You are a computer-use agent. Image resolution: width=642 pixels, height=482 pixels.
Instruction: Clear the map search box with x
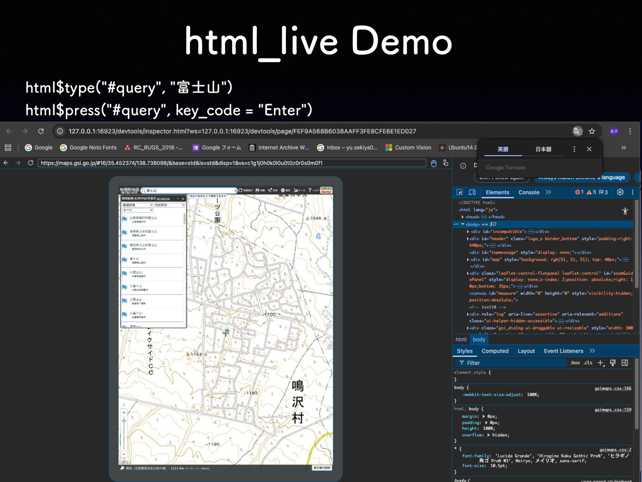pyautogui.click(x=235, y=190)
